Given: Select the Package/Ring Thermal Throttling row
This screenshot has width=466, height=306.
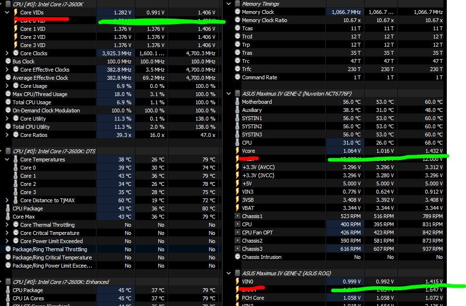Looking at the screenshot, I should coord(111,249).
